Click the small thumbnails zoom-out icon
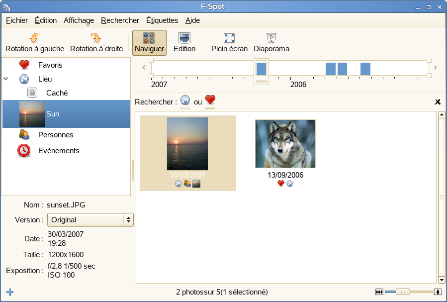This screenshot has width=447, height=302. (x=379, y=292)
